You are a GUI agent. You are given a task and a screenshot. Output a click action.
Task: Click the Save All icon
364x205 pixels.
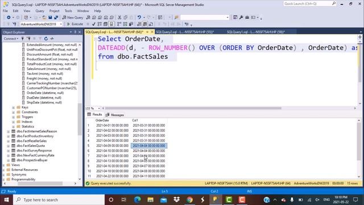[x=56, y=18]
